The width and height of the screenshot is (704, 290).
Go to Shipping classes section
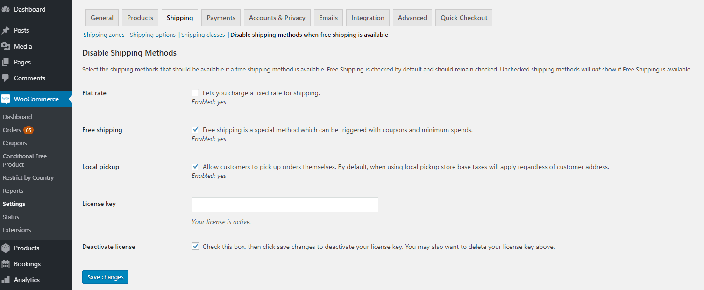[203, 35]
